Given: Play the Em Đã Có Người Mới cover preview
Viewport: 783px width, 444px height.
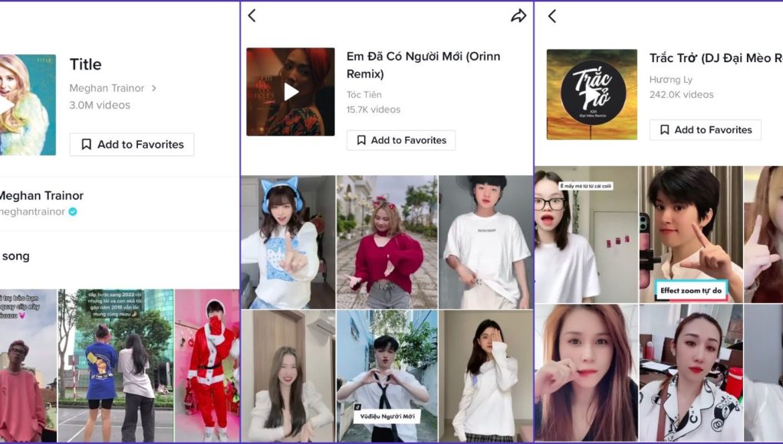Looking at the screenshot, I should 291,92.
